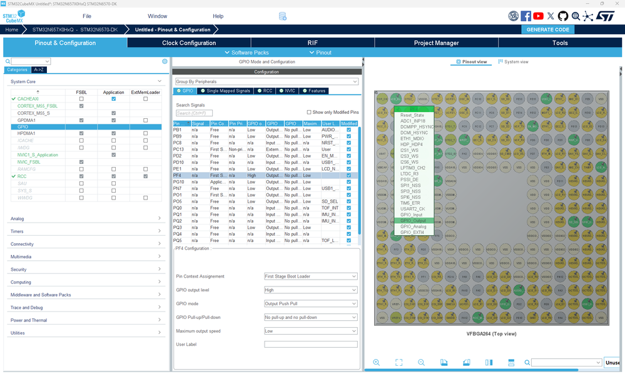
Task: Go to Home breadcrumb
Action: point(11,29)
